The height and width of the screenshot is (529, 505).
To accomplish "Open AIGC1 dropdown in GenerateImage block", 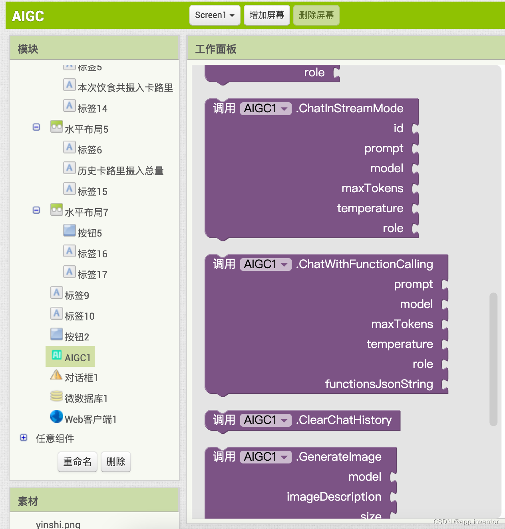I will [x=266, y=457].
